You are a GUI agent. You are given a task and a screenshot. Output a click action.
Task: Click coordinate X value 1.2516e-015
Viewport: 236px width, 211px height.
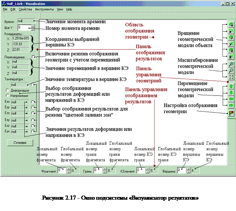[20, 38]
